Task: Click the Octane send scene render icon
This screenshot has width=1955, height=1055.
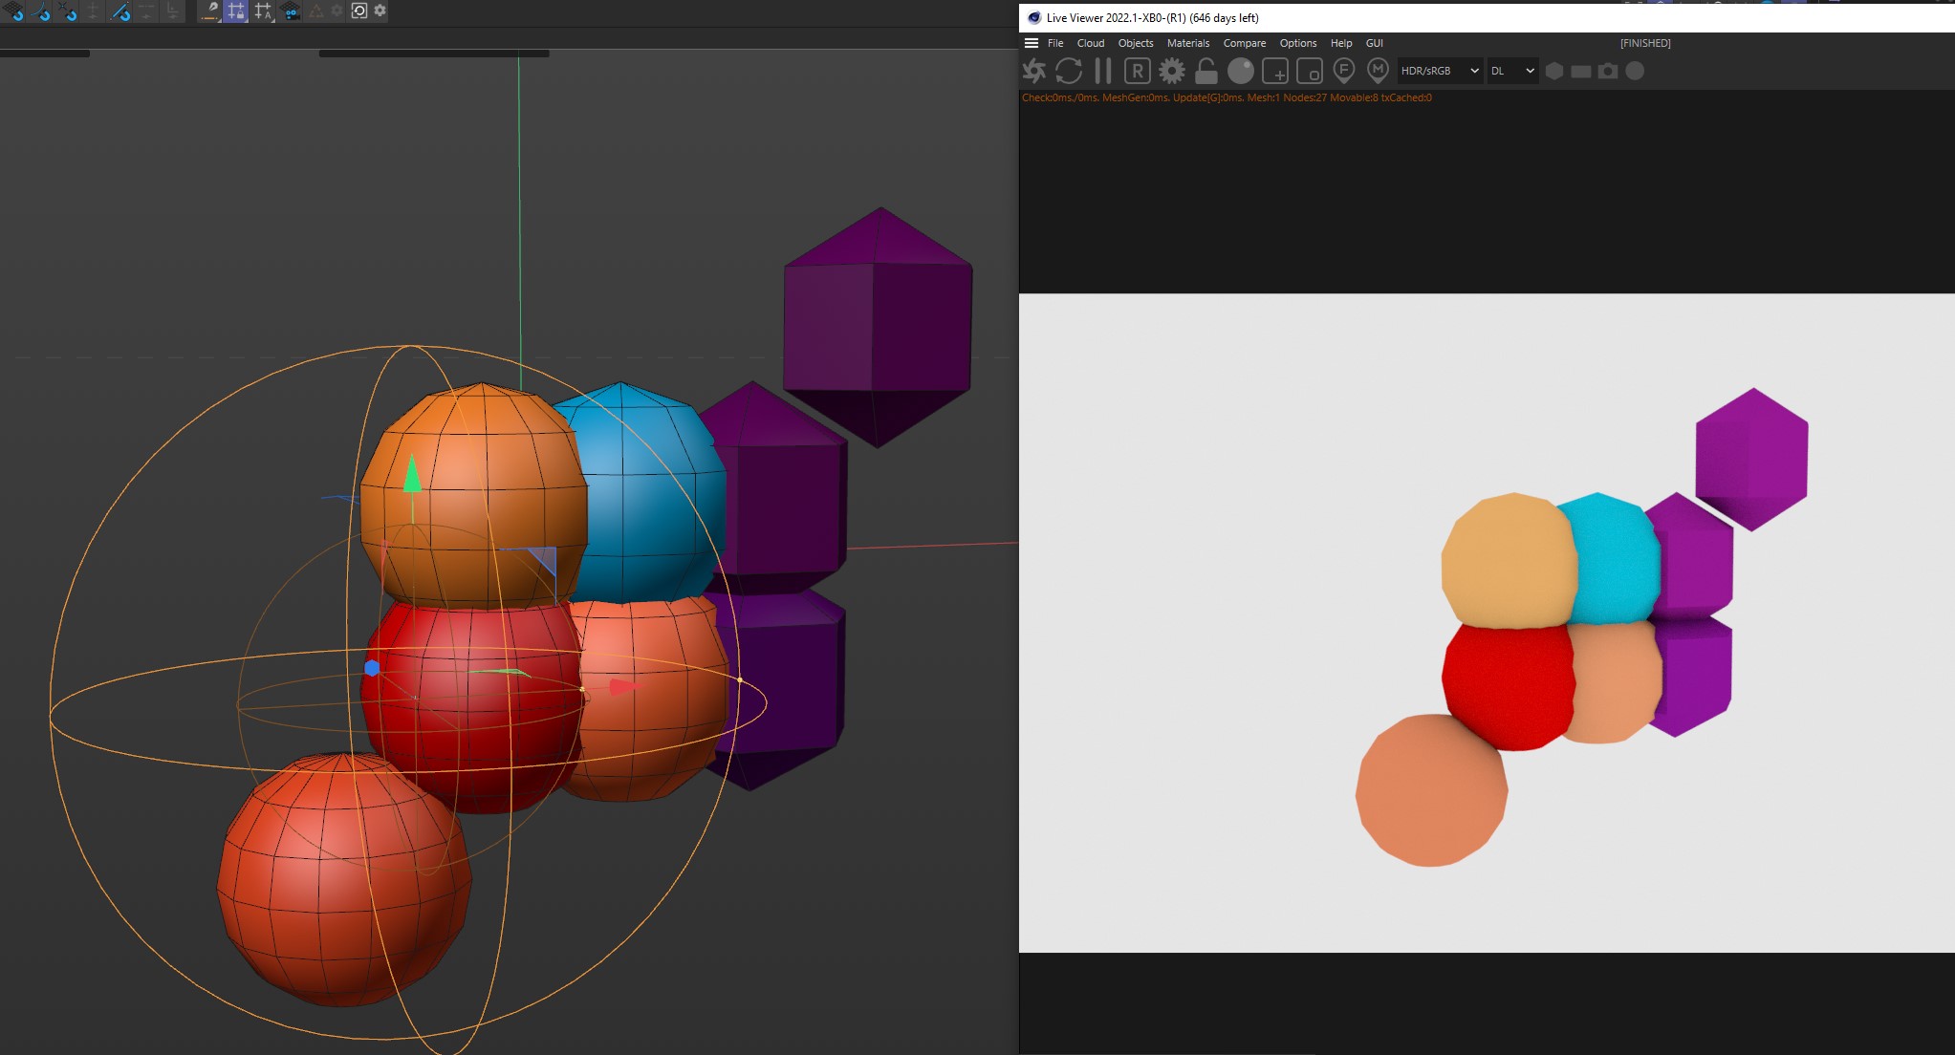Action: tap(1034, 71)
